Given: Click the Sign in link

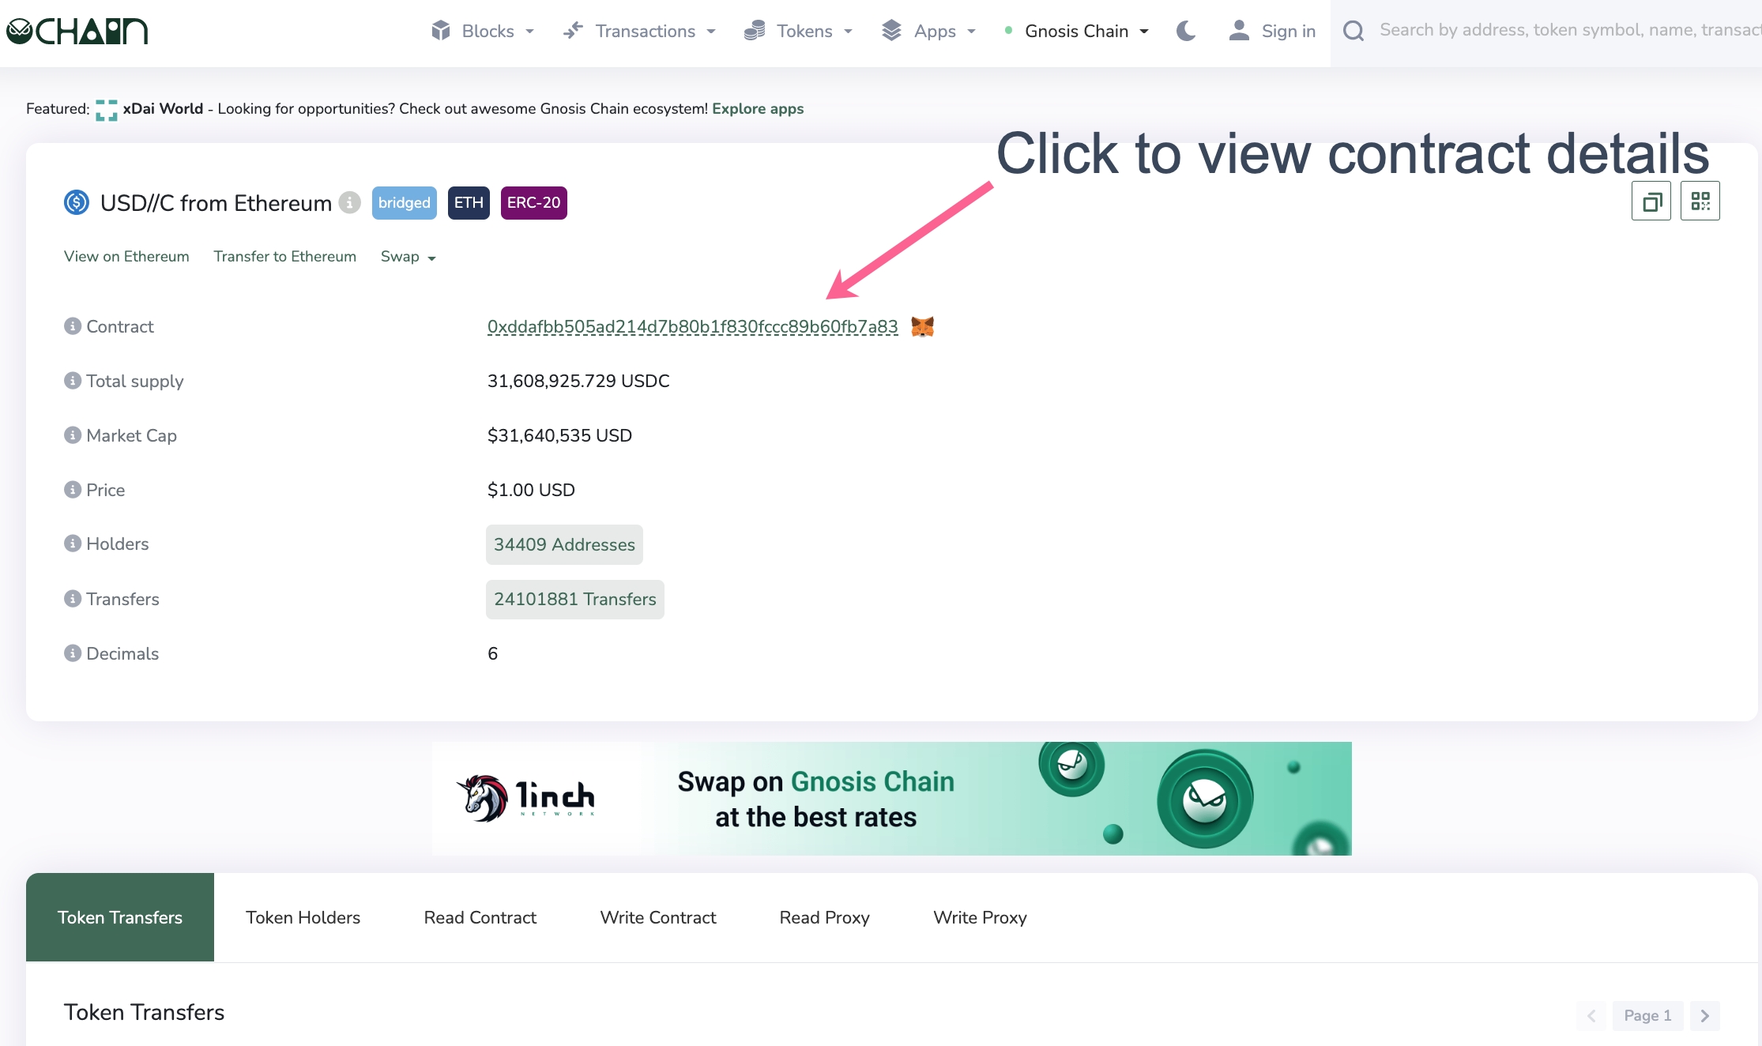Looking at the screenshot, I should 1272,31.
